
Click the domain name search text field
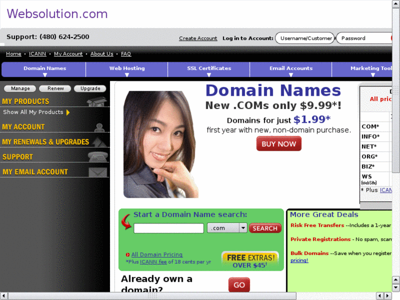point(169,228)
